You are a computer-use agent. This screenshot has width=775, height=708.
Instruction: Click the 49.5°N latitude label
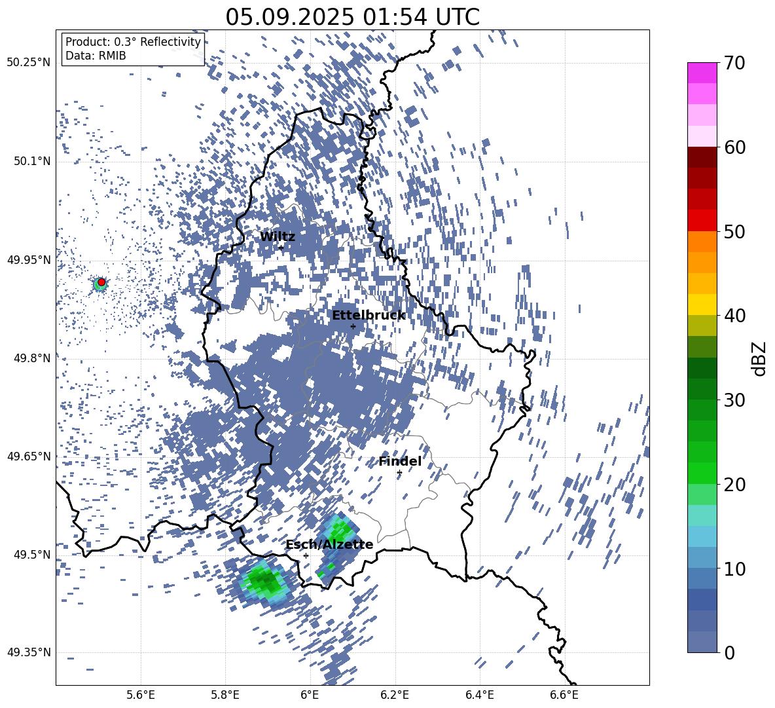click(x=32, y=554)
